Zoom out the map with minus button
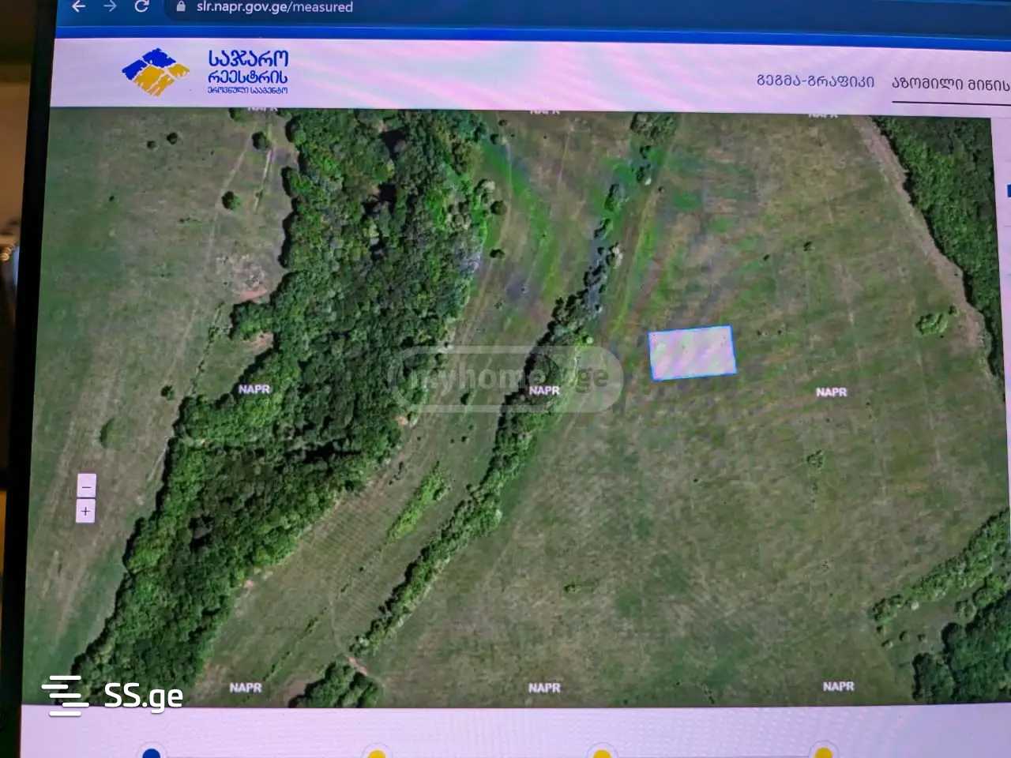This screenshot has height=758, width=1011. pos(86,486)
